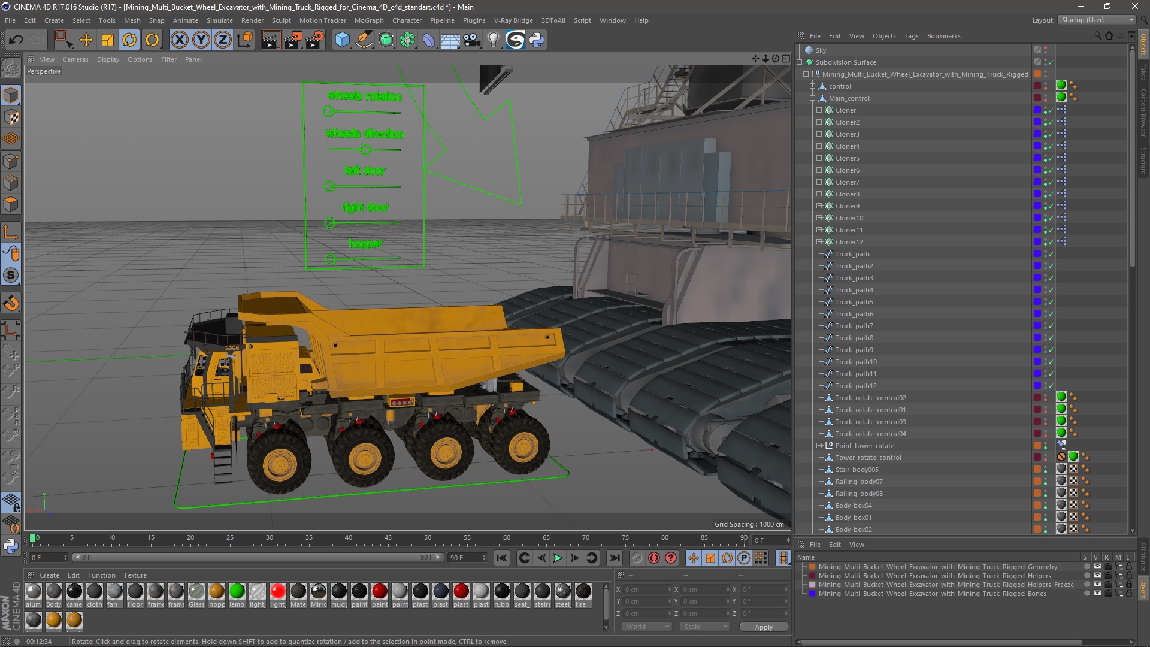Toggle solo for Geometry layer
This screenshot has width=1150, height=647.
1086,567
